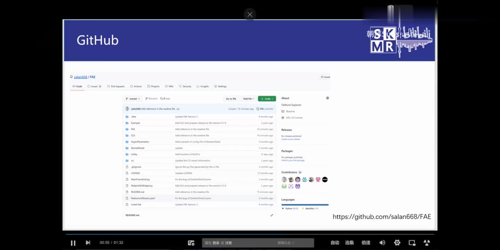Enable picture-in-picture mode
Screen dimensions: 500x250
pos(412,243)
